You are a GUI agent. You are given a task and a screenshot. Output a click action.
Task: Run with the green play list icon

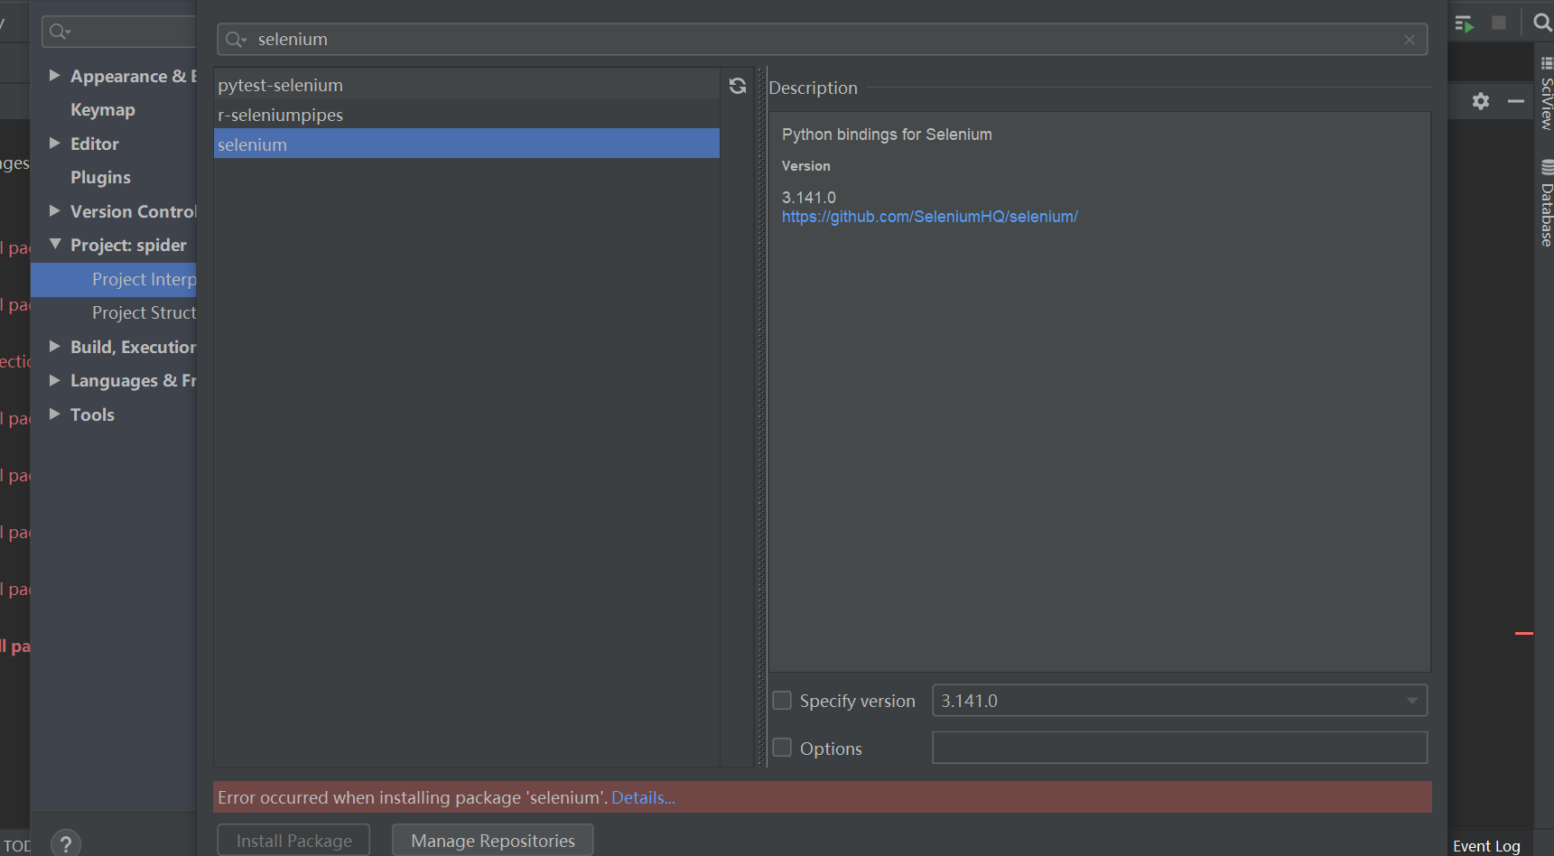[1465, 23]
